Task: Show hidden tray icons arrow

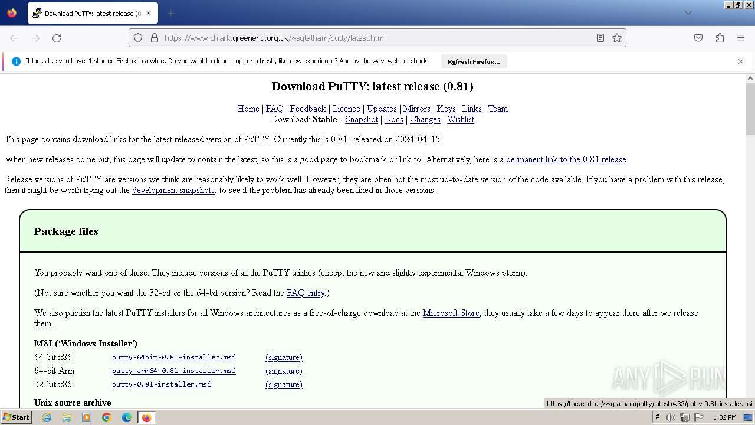Action: coord(658,417)
